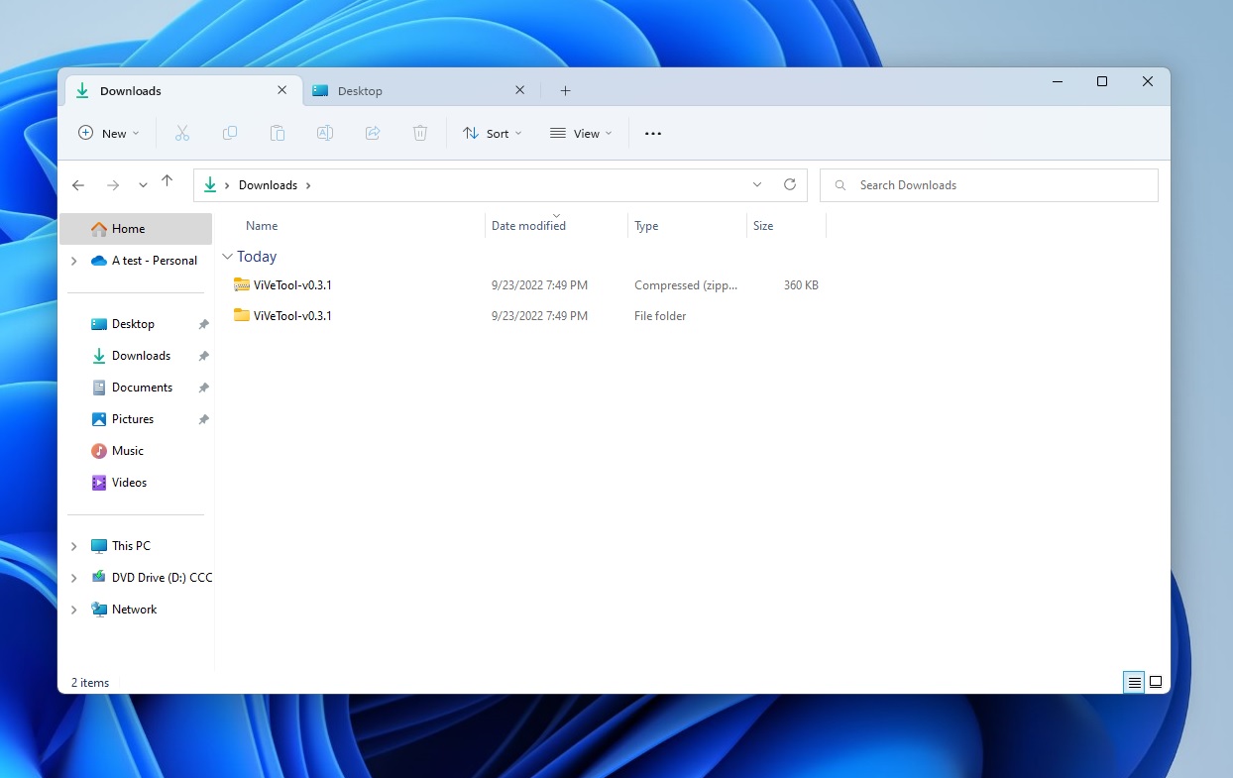Click the Share icon in toolbar
Viewport: 1233px width, 778px height.
coord(373,133)
